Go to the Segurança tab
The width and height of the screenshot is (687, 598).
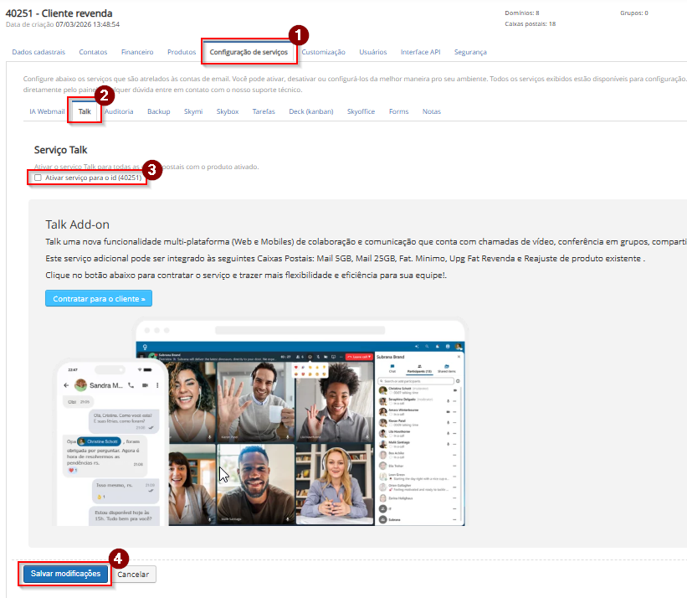[x=469, y=52]
